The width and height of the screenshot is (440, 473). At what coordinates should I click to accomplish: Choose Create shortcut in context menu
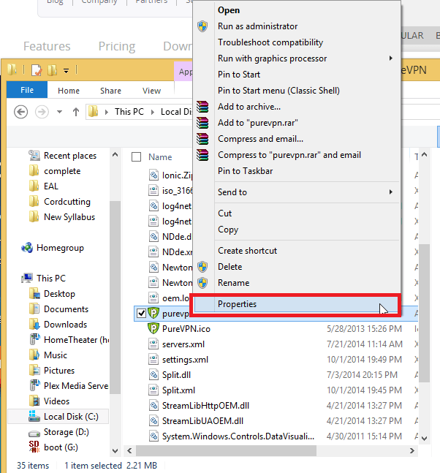pos(247,251)
